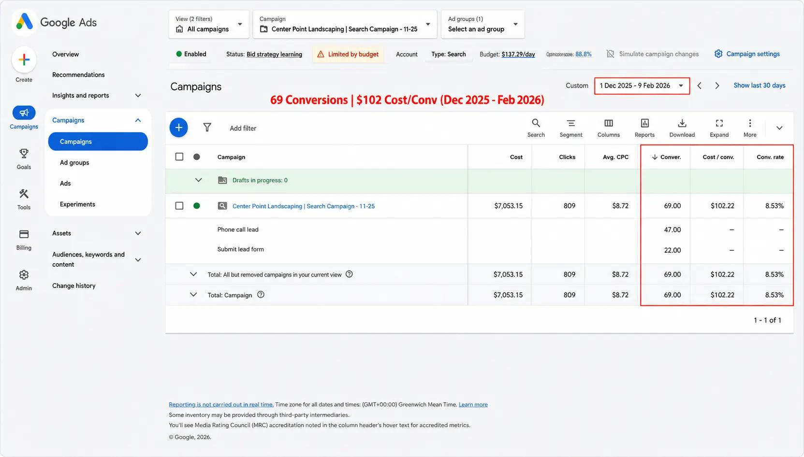804x457 pixels.
Task: Open the Reports tool
Action: coord(644,128)
